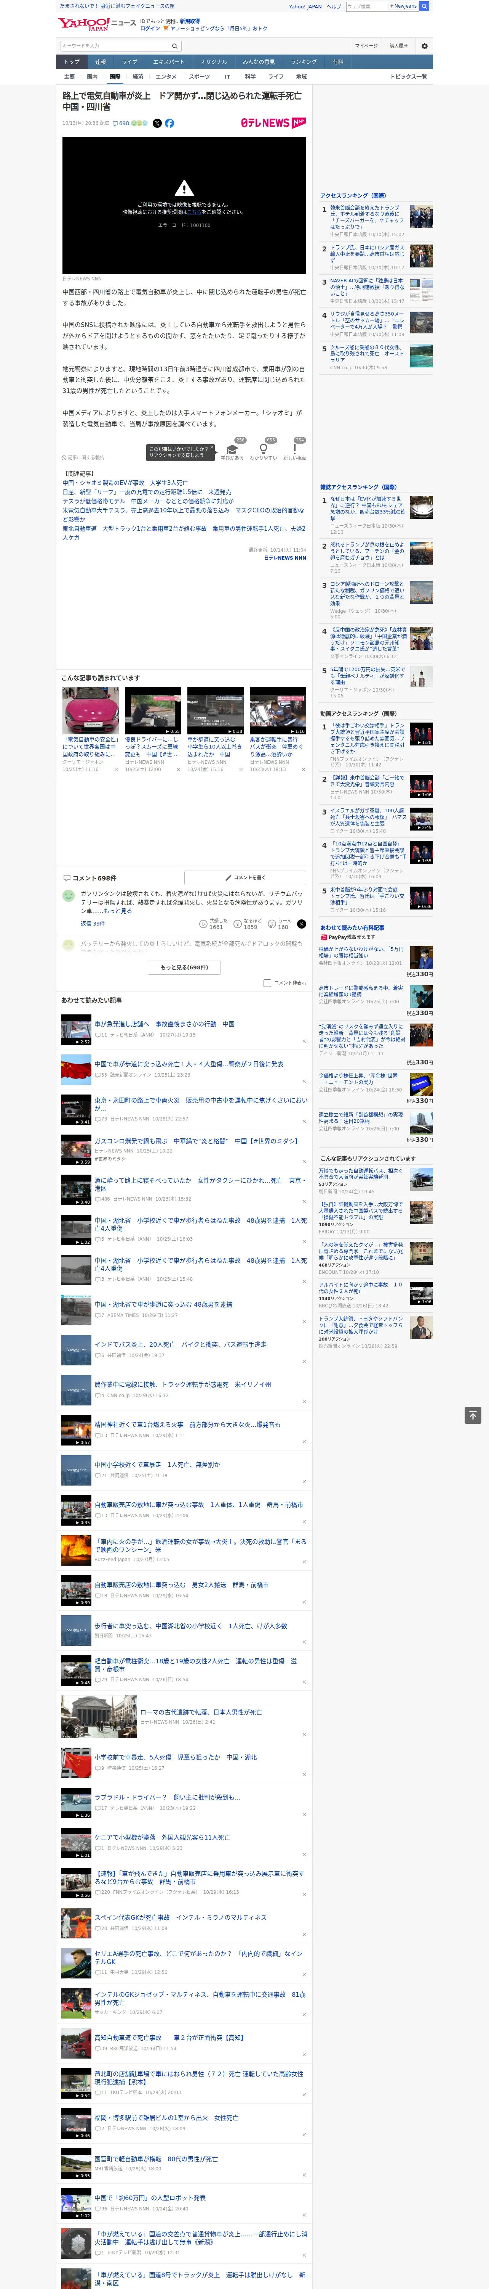
Task: Open the こちら link in the video error
Action: pyautogui.click(x=194, y=212)
